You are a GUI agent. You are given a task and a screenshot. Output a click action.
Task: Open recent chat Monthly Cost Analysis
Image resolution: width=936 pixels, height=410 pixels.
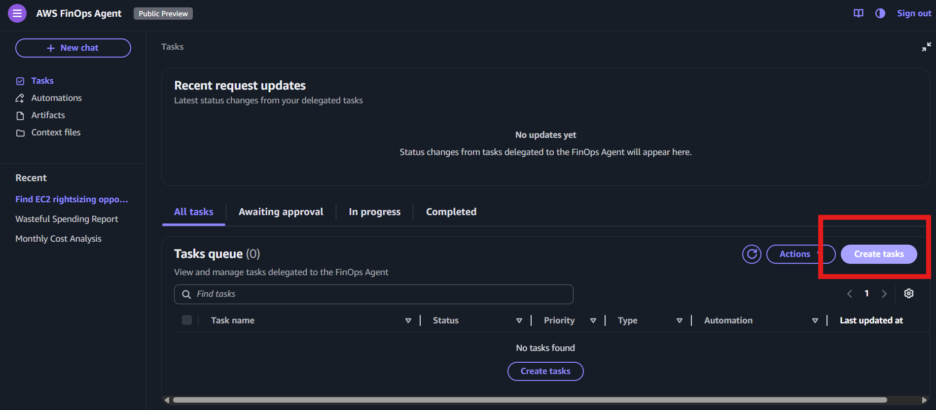(58, 239)
